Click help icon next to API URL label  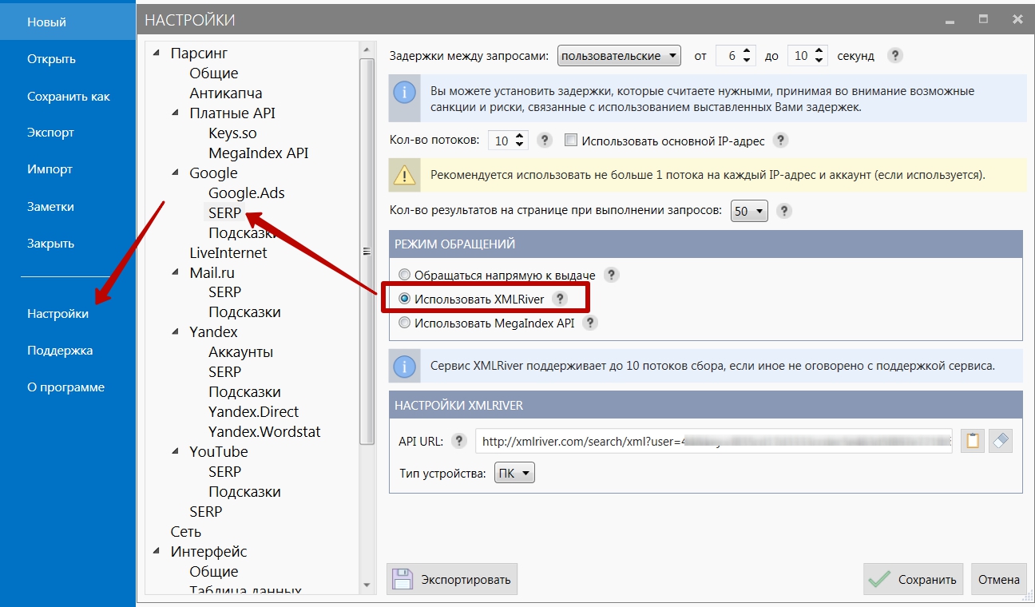(458, 441)
